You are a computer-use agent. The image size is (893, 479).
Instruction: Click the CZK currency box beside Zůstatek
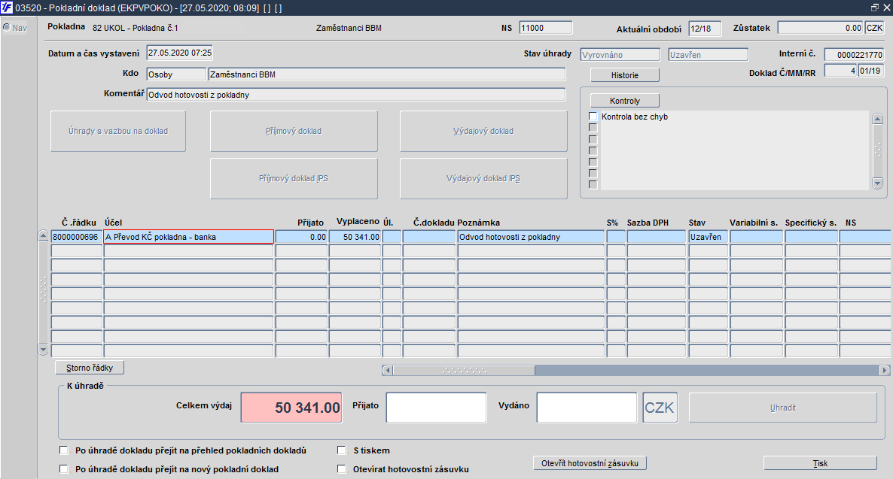coord(874,28)
